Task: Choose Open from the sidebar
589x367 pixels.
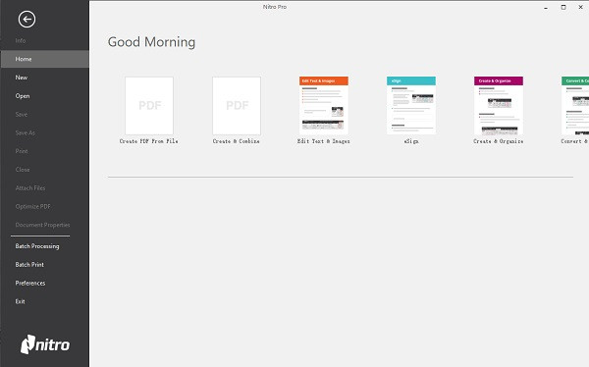Action: (23, 96)
